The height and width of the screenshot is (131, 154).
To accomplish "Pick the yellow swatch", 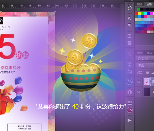I will coord(139,14).
